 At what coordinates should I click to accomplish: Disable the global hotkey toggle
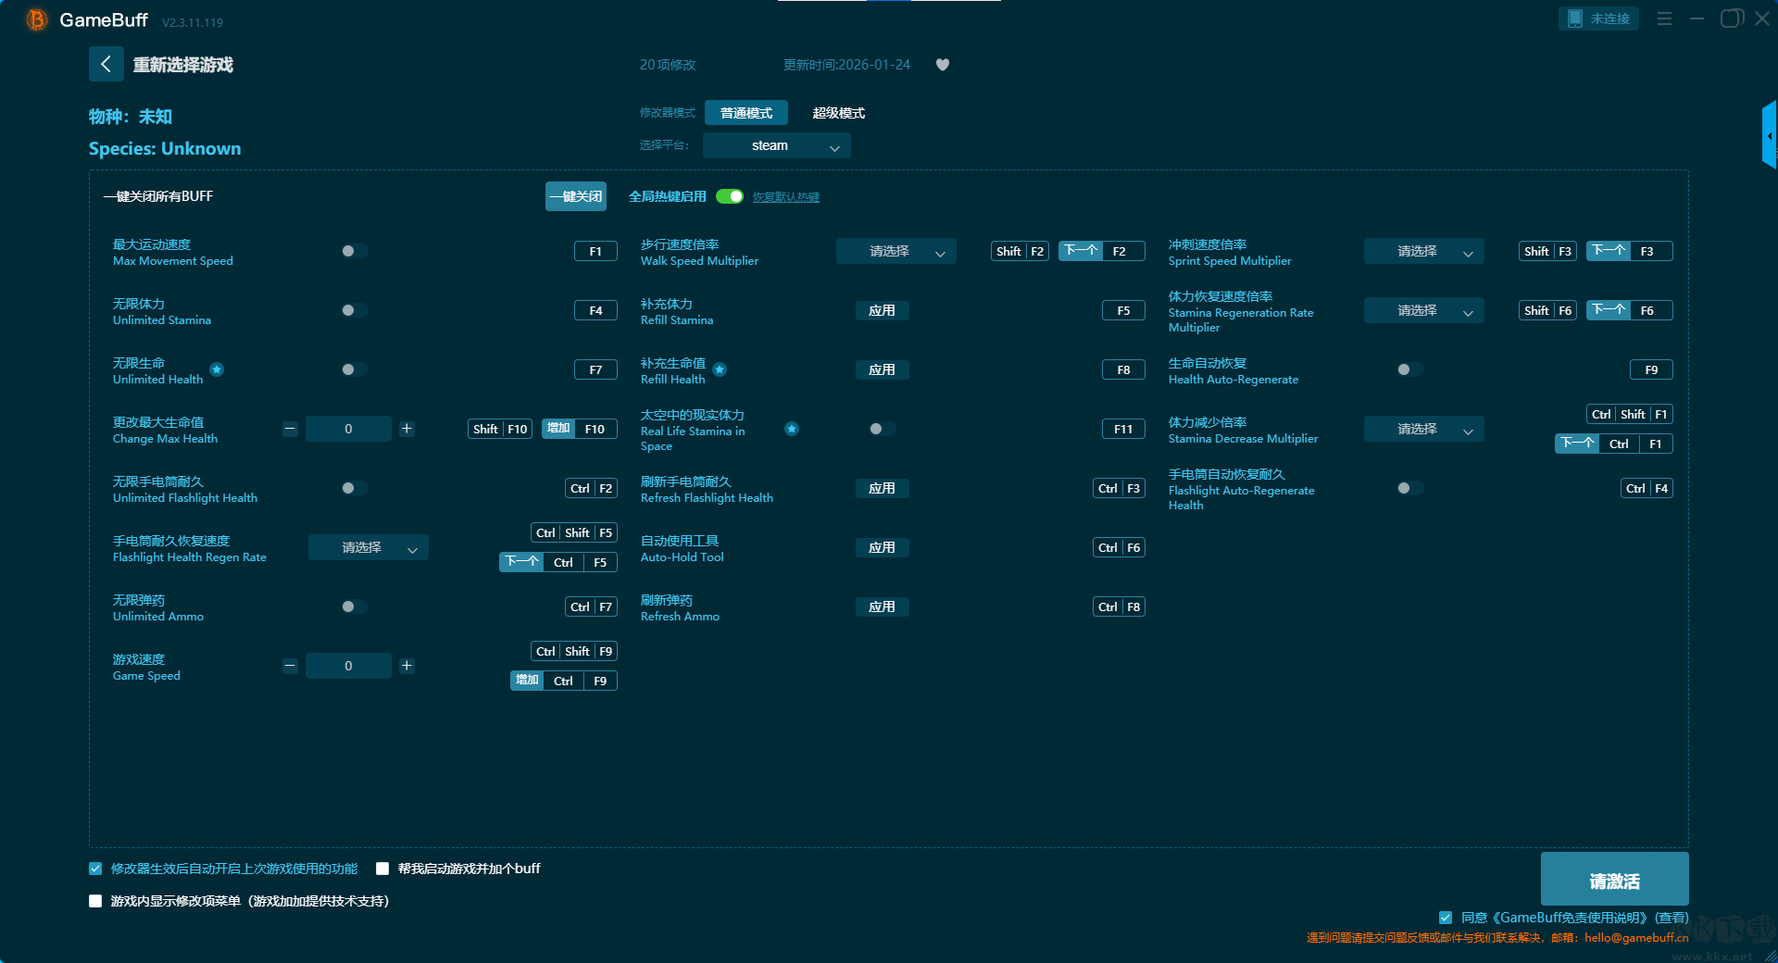click(x=730, y=196)
